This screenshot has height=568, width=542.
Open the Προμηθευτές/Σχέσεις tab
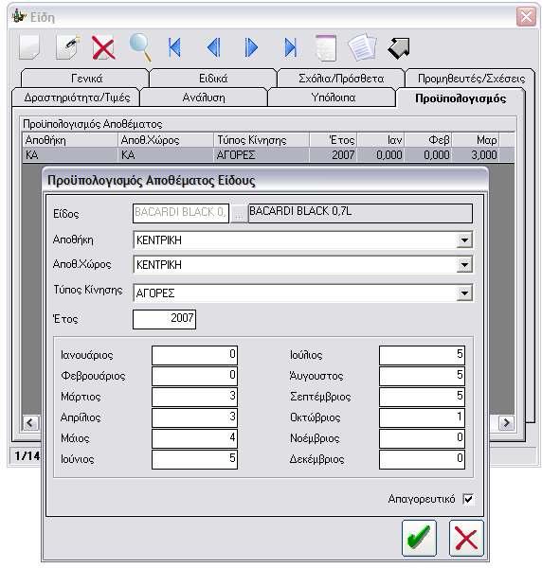coord(471,79)
